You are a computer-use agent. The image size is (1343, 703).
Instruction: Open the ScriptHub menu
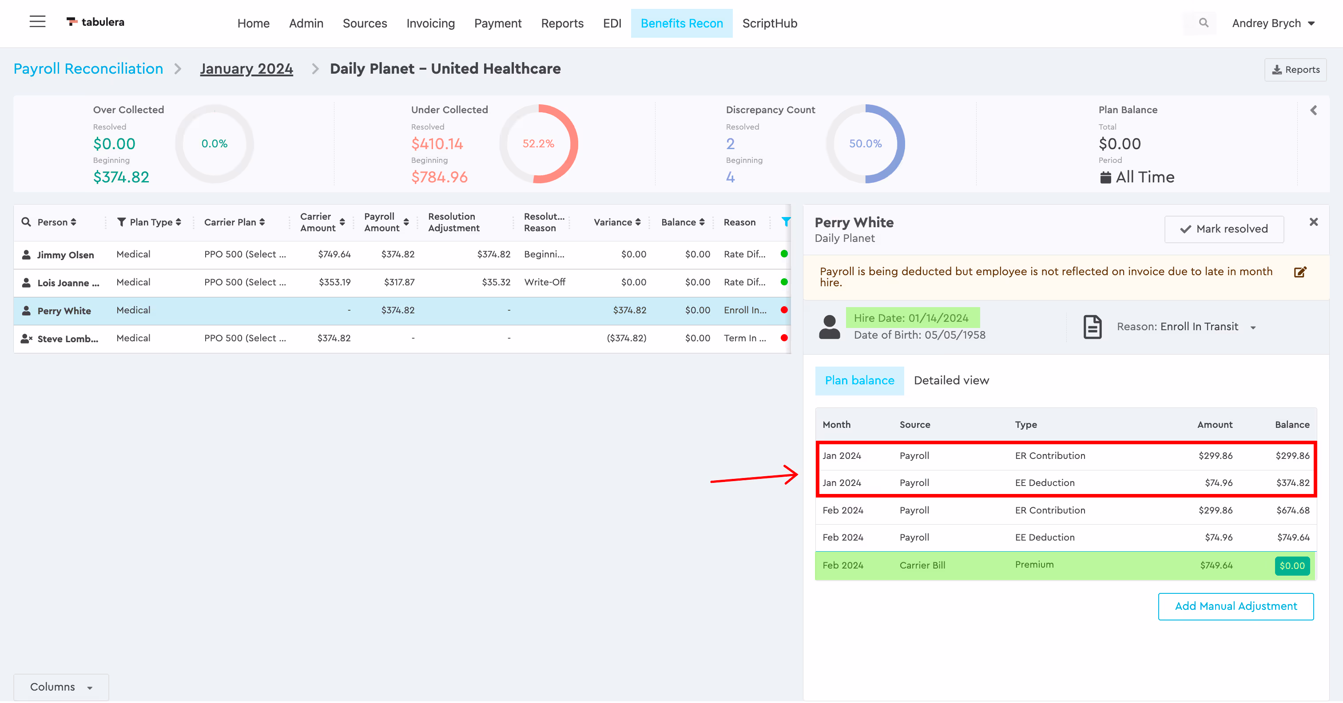pyautogui.click(x=770, y=24)
